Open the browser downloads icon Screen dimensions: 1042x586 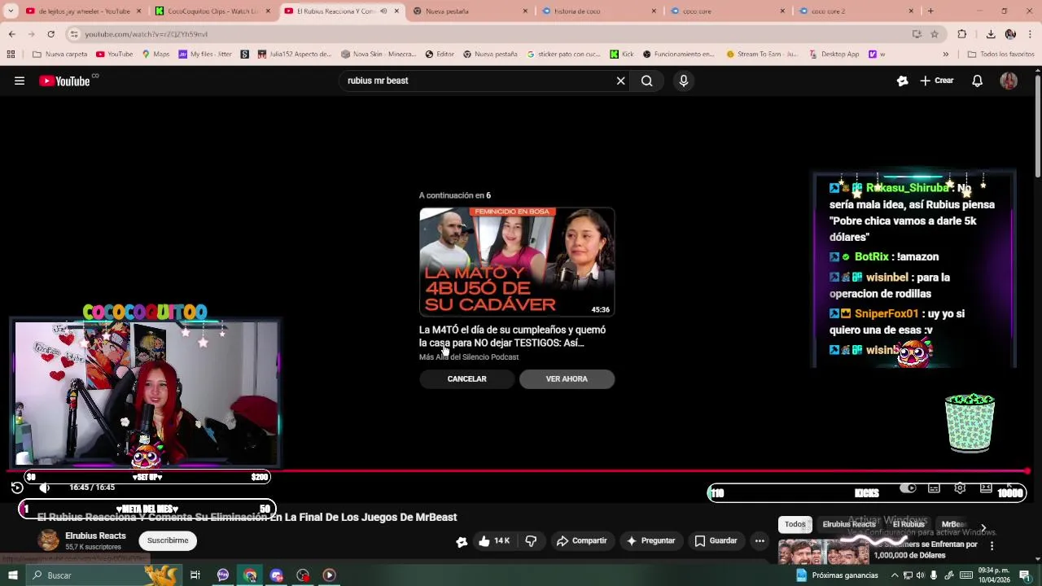click(x=991, y=34)
